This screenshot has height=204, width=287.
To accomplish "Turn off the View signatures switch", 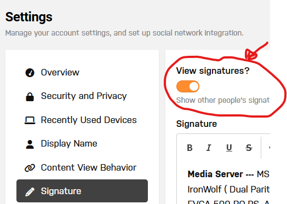I will [x=188, y=86].
